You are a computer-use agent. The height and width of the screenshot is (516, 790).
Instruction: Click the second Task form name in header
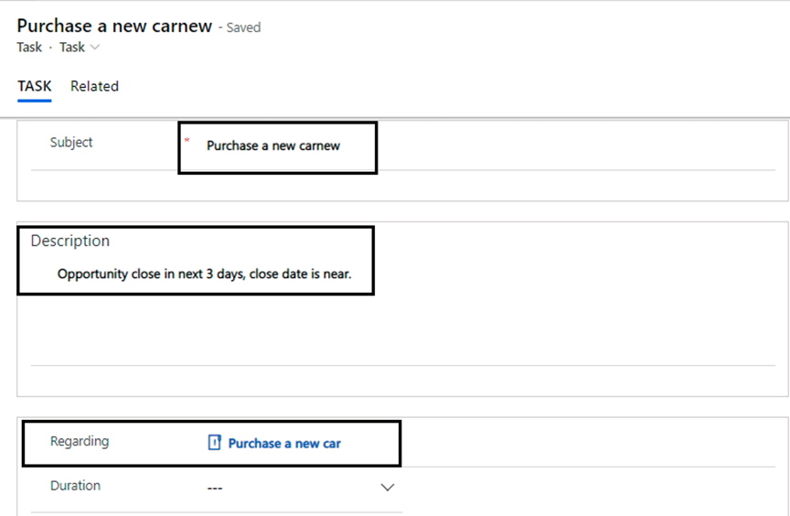(72, 48)
